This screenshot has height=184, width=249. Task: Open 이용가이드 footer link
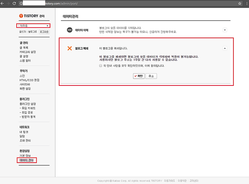pos(169,181)
